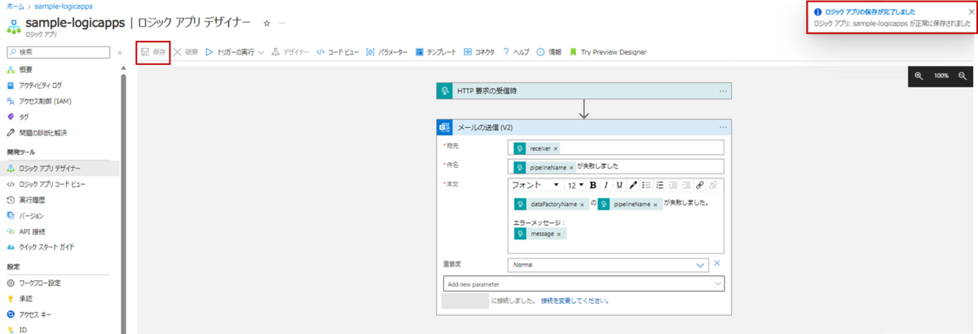Click the 保存 (Save) toolbar button

click(153, 52)
